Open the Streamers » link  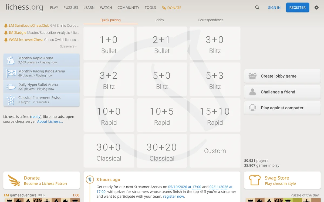click(x=68, y=46)
